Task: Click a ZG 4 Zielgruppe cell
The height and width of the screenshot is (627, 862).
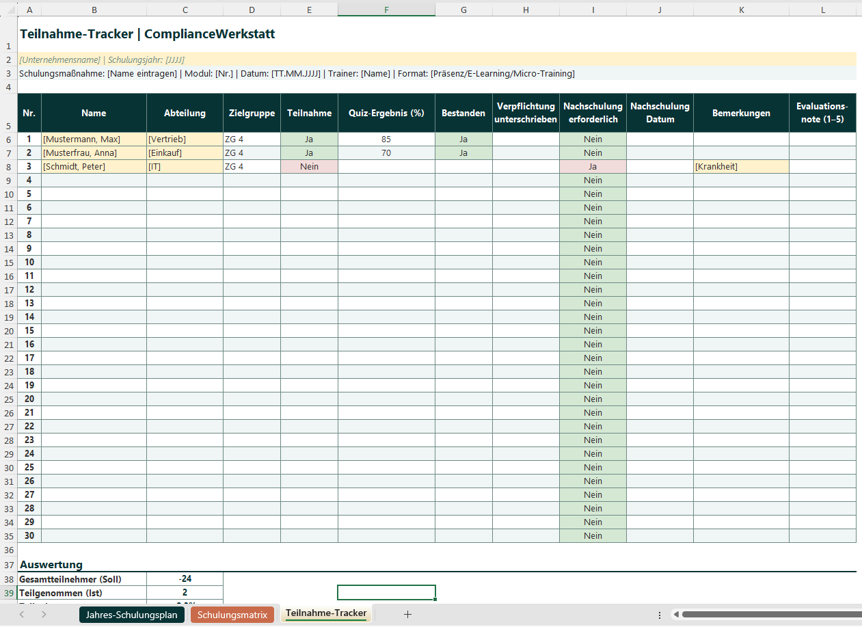Action: (252, 139)
